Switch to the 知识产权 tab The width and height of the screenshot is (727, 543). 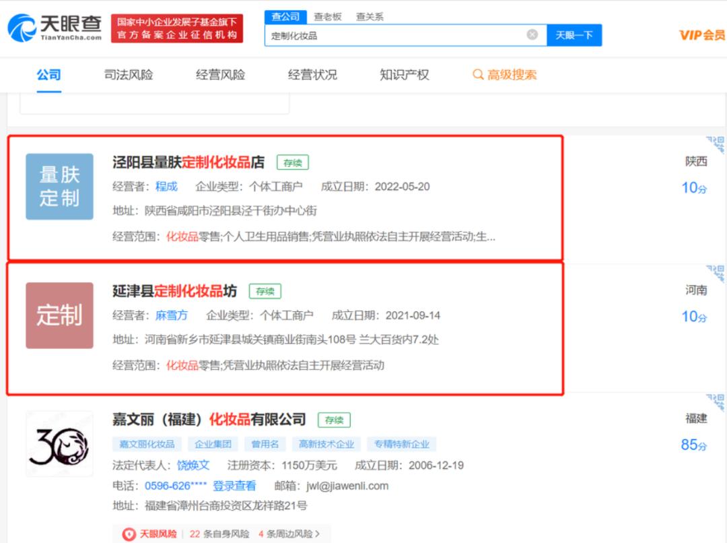click(405, 75)
